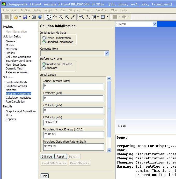Click the Z Velocity field showing -406.7291
Screen dimensions: 176x179
click(x=74, y=123)
